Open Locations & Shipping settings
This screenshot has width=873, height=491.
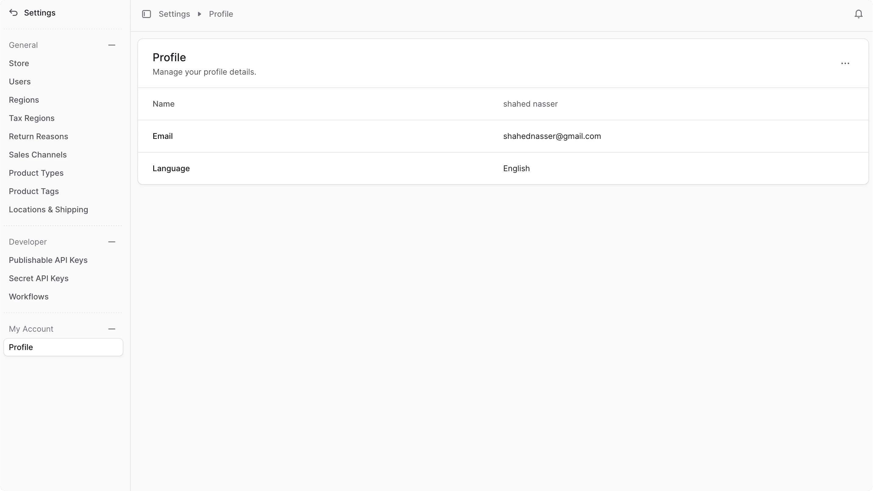(x=48, y=210)
